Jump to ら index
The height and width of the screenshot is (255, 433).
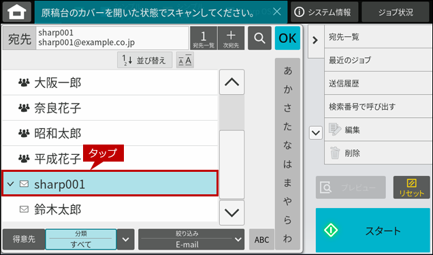(x=287, y=220)
